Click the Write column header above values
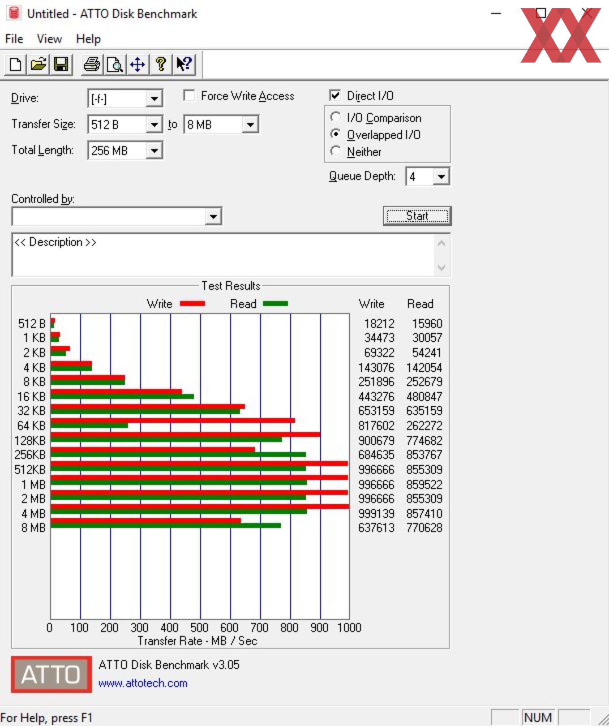The width and height of the screenshot is (609, 726). click(372, 304)
